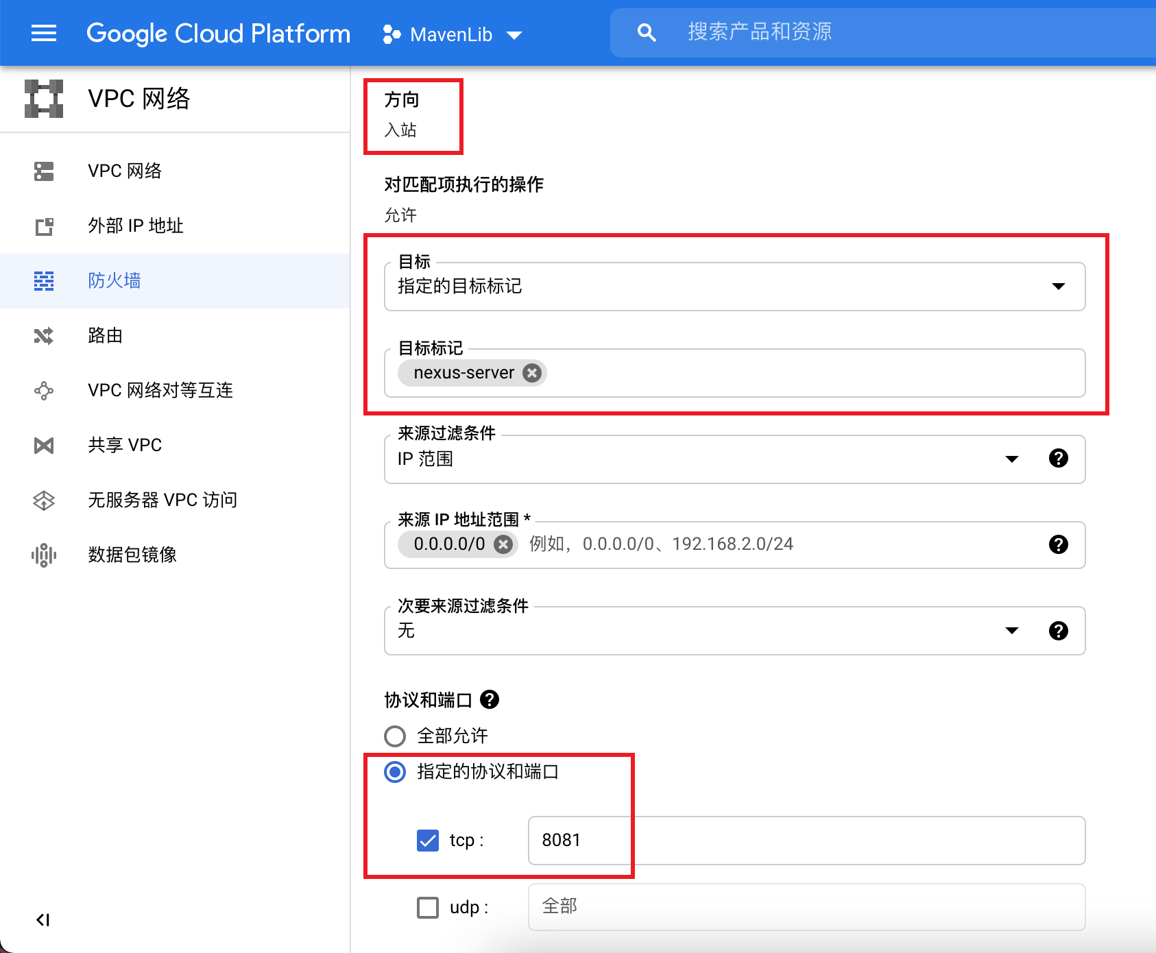
Task: Click the 对匹配项执行的操作 heading
Action: (x=464, y=184)
